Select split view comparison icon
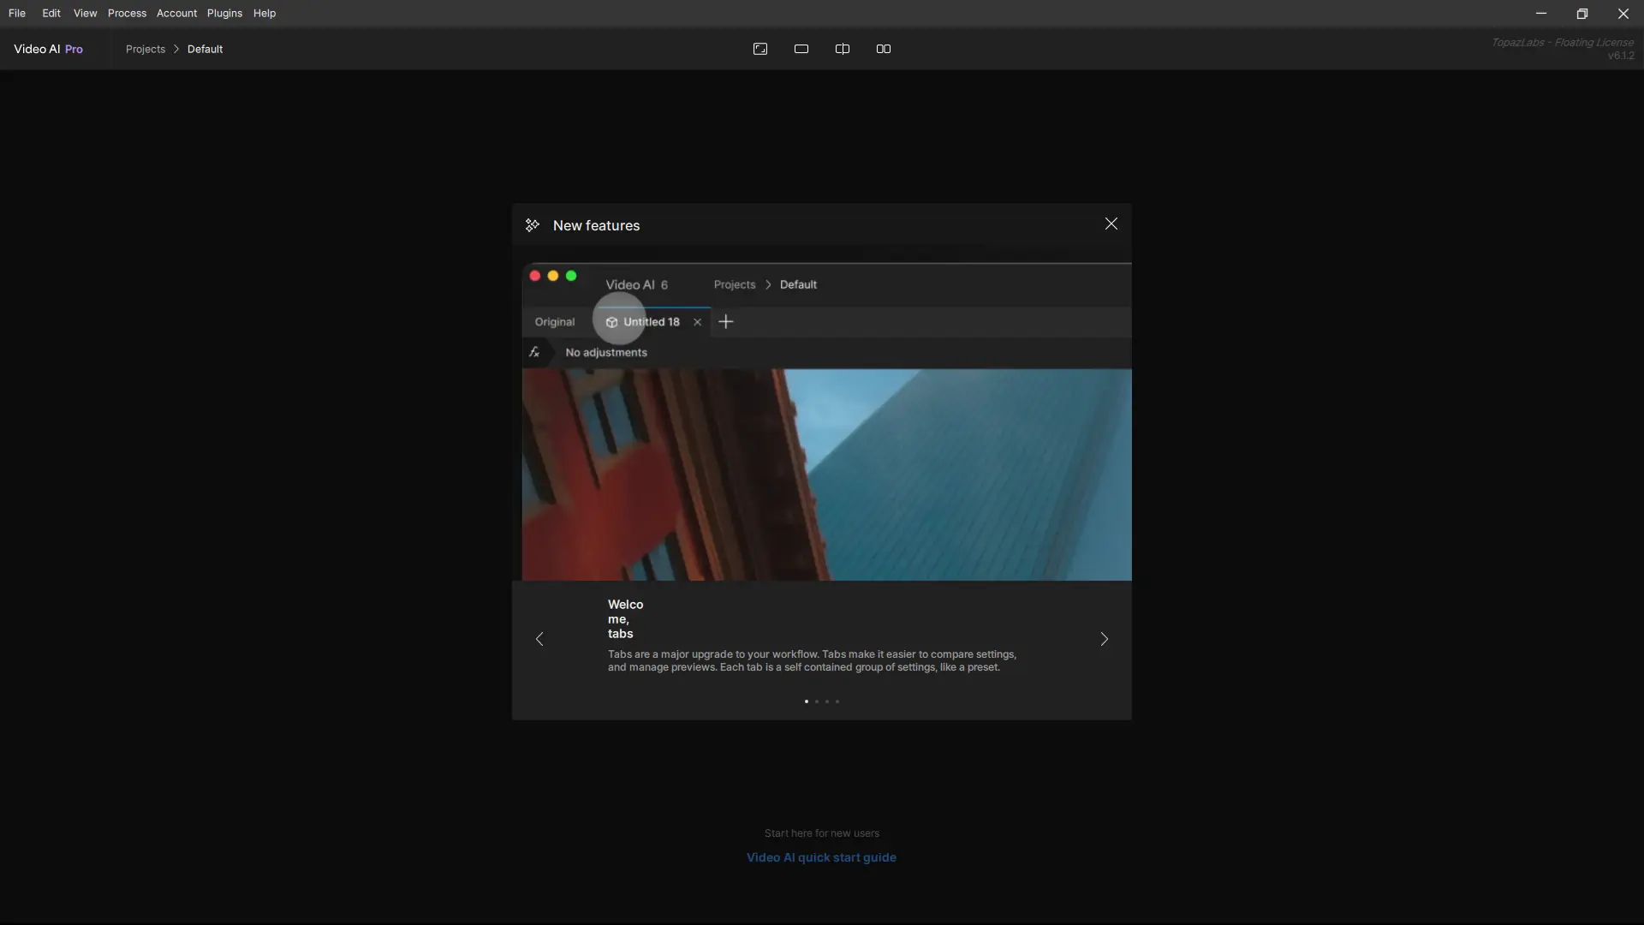Viewport: 1644px width, 925px height. click(843, 49)
